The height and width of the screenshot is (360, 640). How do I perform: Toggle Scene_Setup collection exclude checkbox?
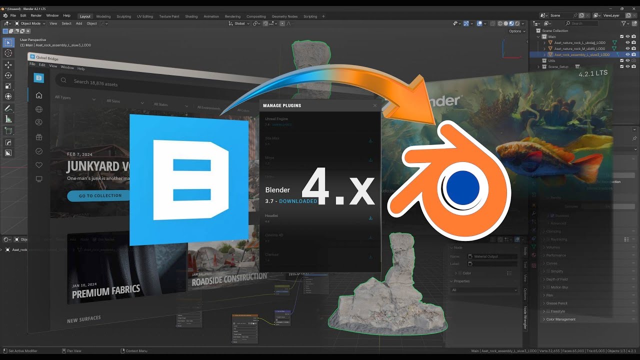click(622, 66)
